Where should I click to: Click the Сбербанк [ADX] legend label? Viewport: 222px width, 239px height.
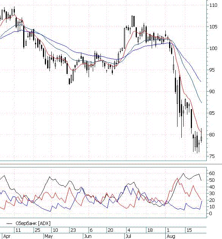point(33,223)
